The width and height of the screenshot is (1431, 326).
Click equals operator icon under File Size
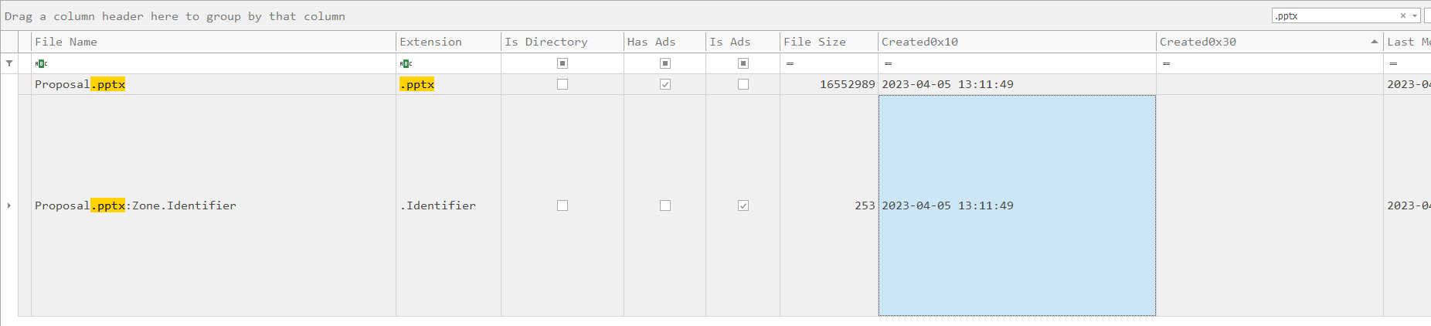click(x=790, y=63)
